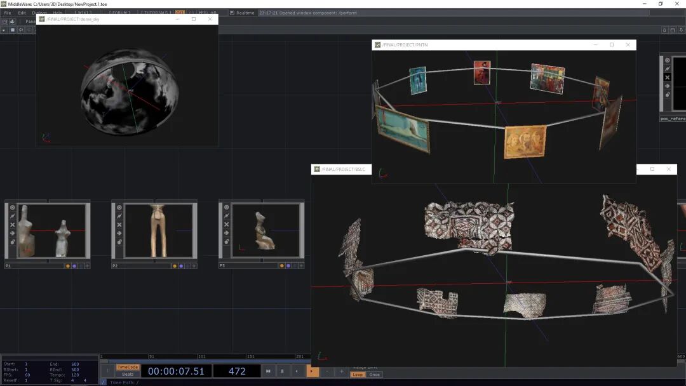The image size is (686, 386).
Task: Toggle lightning flag on the pos_refere node
Action: (x=667, y=69)
